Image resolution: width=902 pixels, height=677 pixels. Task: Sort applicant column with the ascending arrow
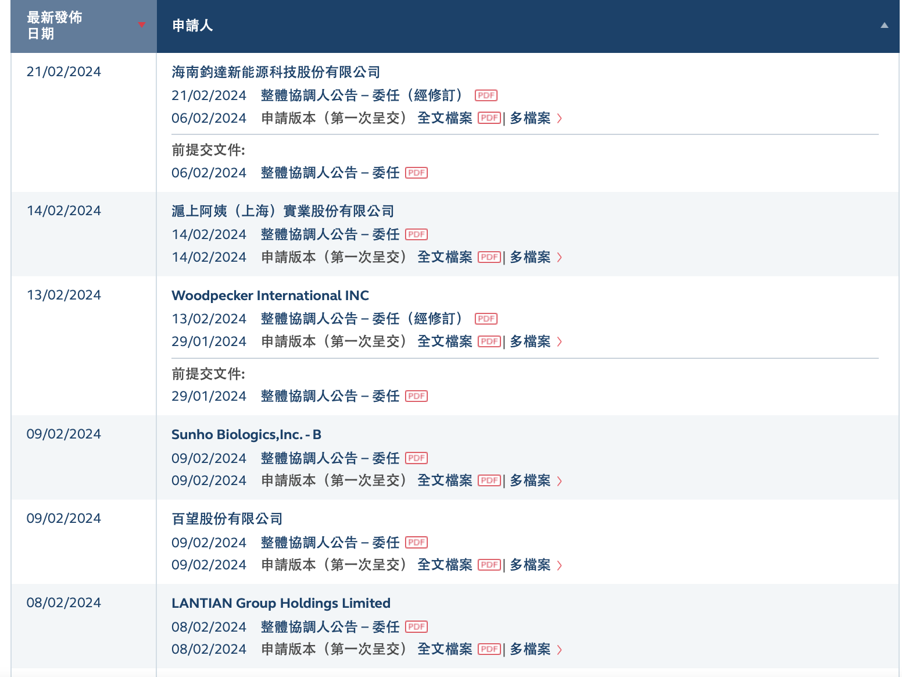click(884, 25)
